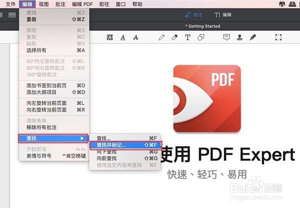Select the underline text tool
Screen dimensions: 300x208
click(x=123, y=37)
